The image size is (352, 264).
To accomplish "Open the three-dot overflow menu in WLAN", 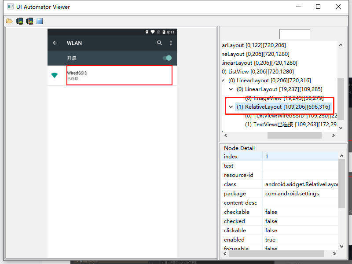I will pyautogui.click(x=171, y=43).
